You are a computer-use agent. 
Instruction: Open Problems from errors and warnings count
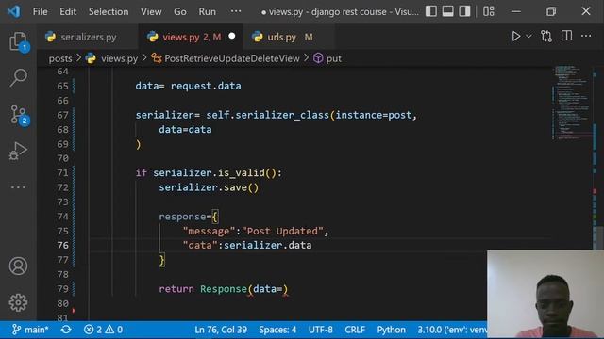[x=103, y=330]
